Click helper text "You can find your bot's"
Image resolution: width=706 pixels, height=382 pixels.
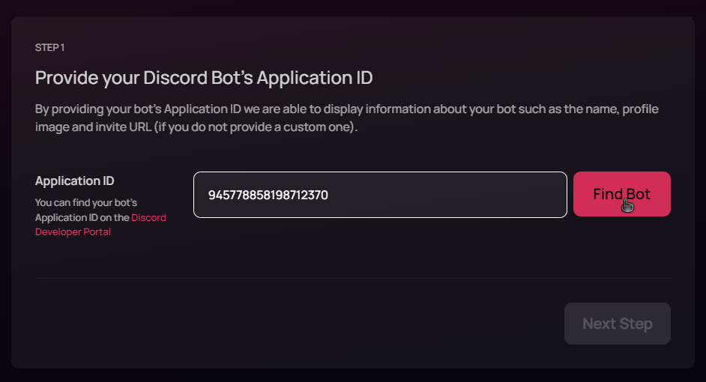click(x=86, y=203)
